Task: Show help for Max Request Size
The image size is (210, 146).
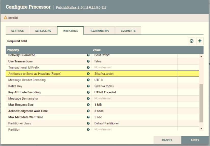Action: 88,105
